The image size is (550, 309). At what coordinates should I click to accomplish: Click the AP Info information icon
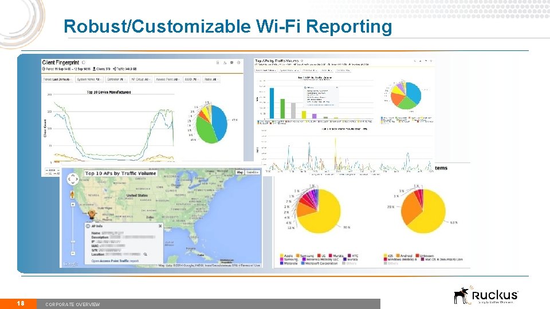click(x=88, y=226)
